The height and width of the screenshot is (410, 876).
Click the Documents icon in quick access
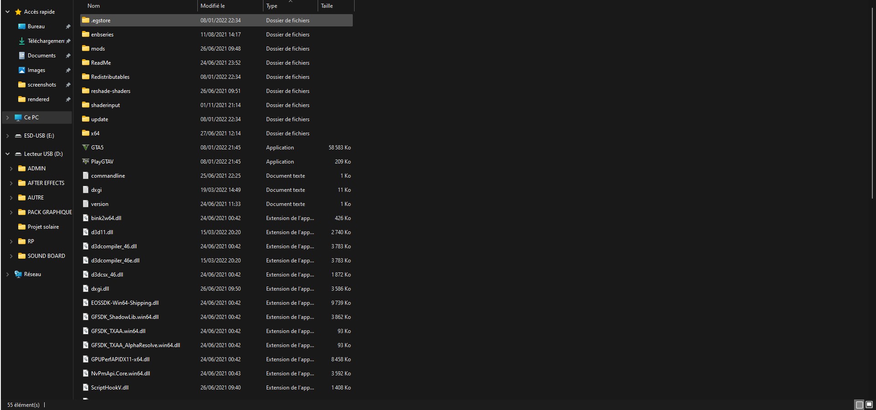click(21, 56)
